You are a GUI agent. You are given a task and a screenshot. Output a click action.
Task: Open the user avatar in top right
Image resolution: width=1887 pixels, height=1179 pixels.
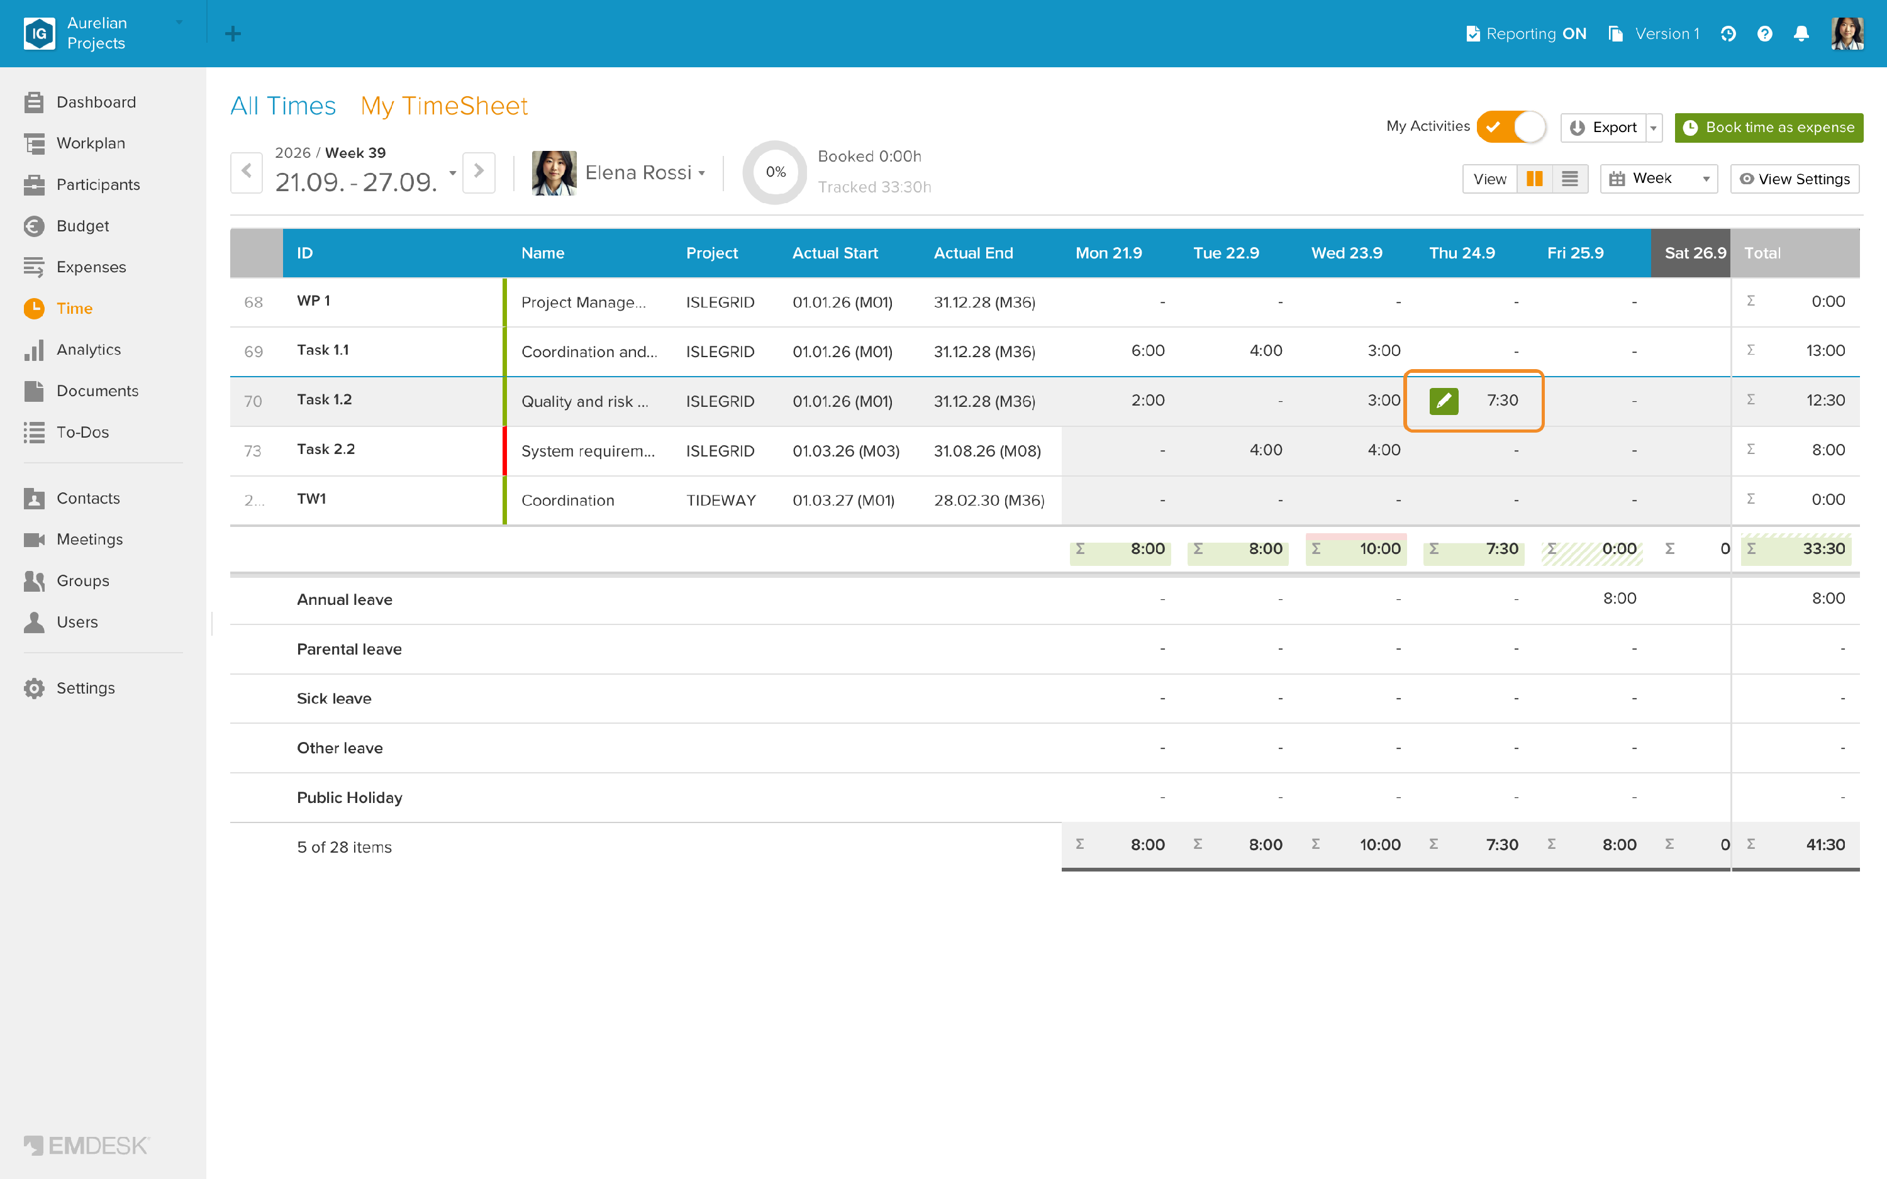(x=1847, y=33)
